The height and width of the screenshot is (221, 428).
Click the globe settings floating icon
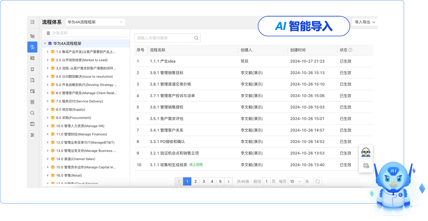click(x=366, y=166)
